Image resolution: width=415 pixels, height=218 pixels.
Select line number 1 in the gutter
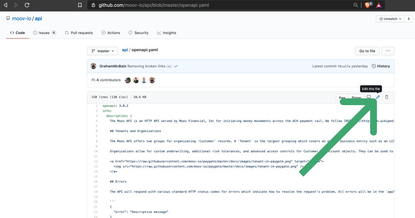pyautogui.click(x=96, y=105)
